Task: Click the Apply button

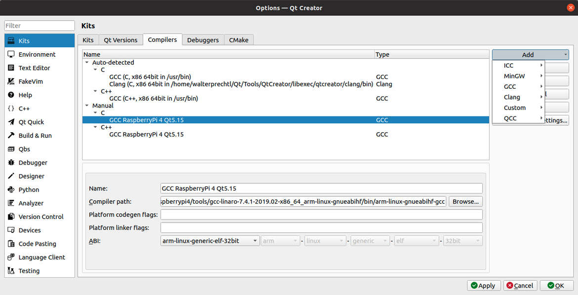Action: tap(484, 286)
